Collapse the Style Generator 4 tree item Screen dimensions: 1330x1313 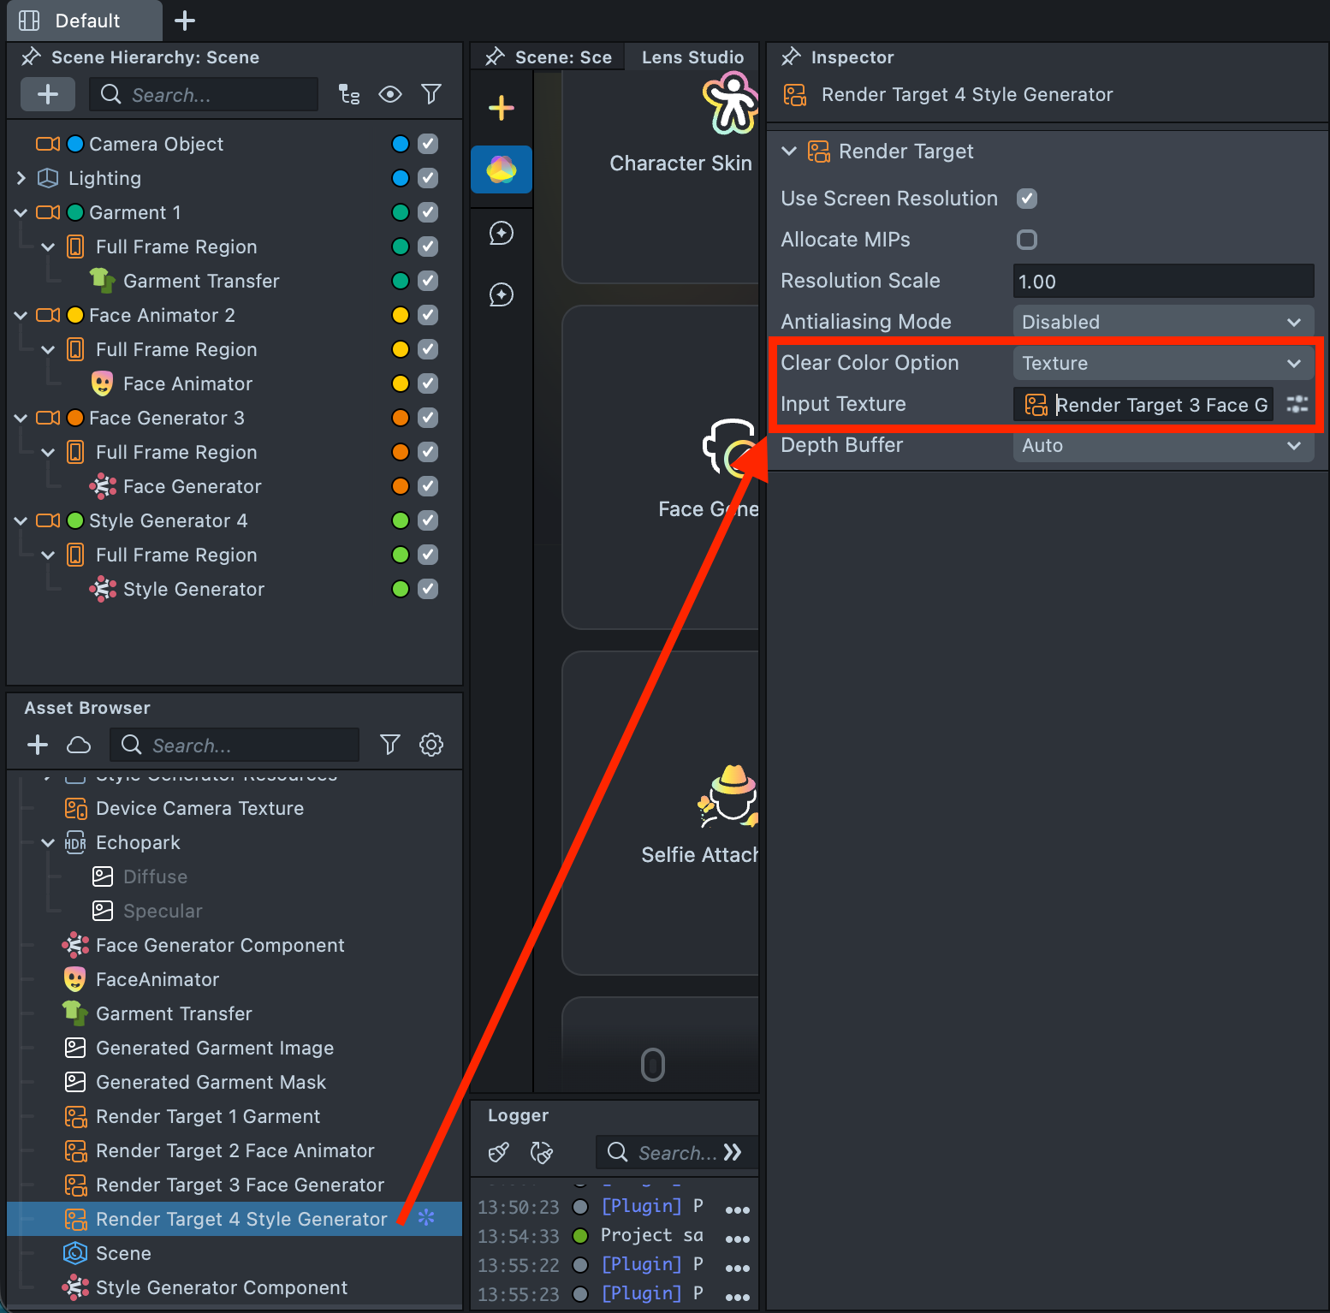(x=21, y=520)
